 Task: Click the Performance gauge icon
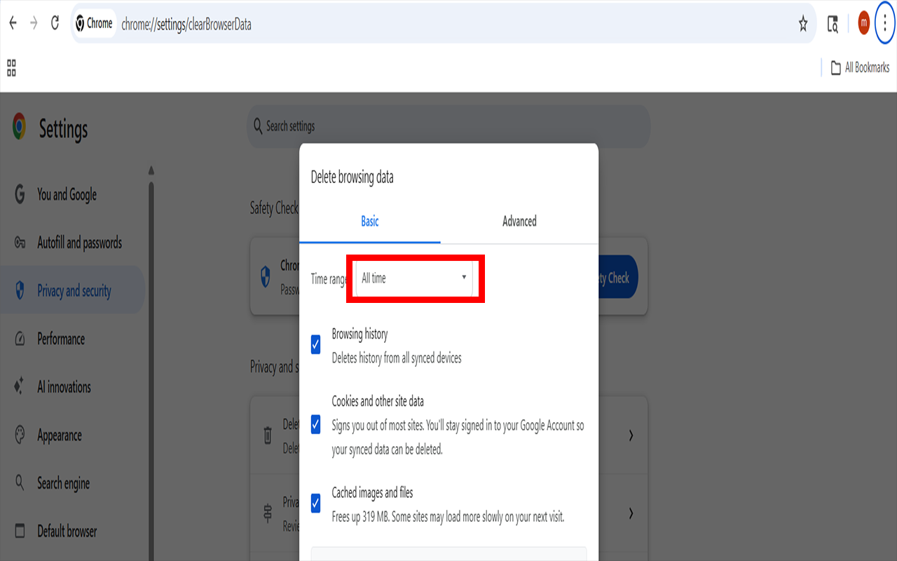coord(20,339)
